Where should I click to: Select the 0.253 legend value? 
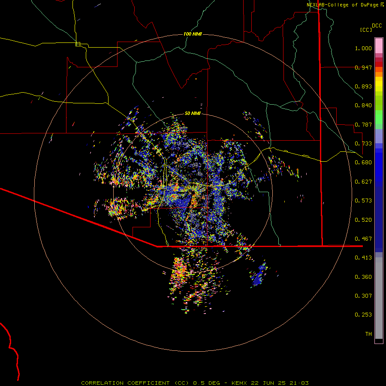pos(363,315)
